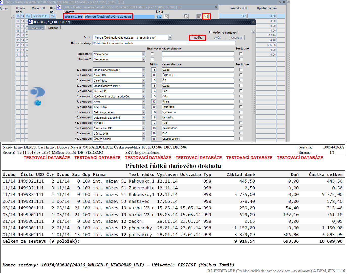Click Název skupiny field for Skupina 1

coord(198,54)
